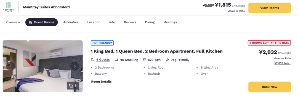Click the Book Now button
Image resolution: width=298 pixels, height=99 pixels.
click(x=270, y=87)
